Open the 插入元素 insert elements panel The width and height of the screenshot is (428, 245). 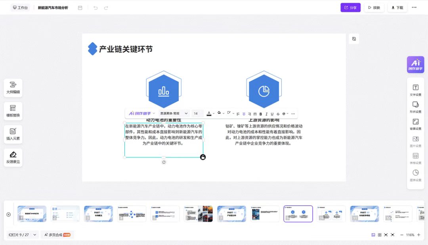[13, 134]
